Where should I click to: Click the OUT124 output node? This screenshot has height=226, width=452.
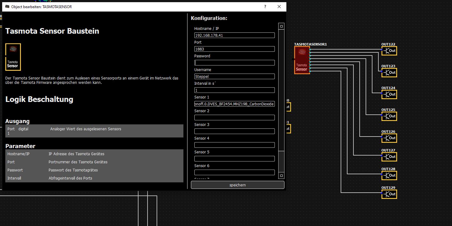click(389, 94)
